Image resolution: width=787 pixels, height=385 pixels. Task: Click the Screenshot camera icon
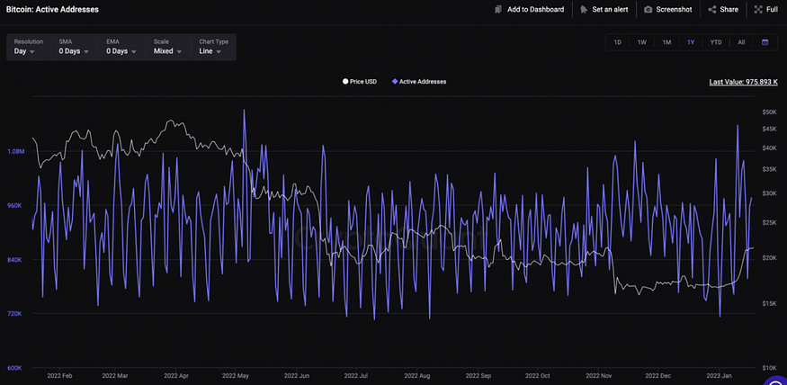pyautogui.click(x=648, y=10)
